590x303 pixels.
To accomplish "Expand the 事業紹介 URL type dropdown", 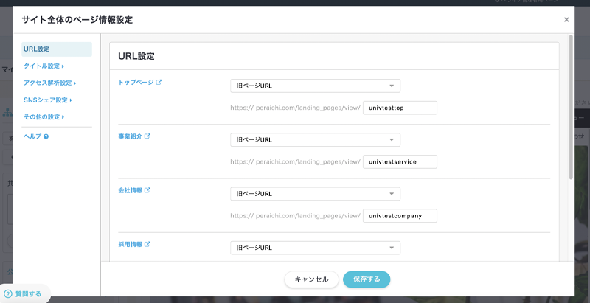I will click(x=315, y=139).
